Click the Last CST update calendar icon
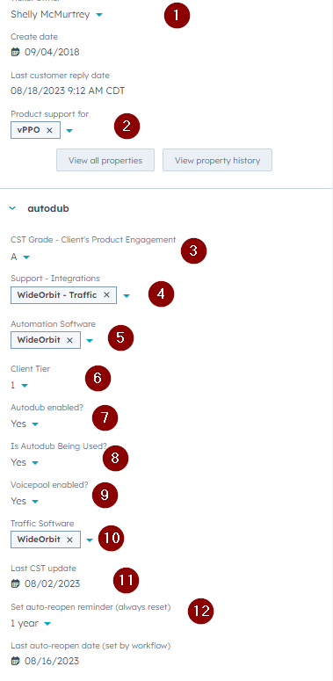Screen dimensions: 333x681 pos(15,583)
